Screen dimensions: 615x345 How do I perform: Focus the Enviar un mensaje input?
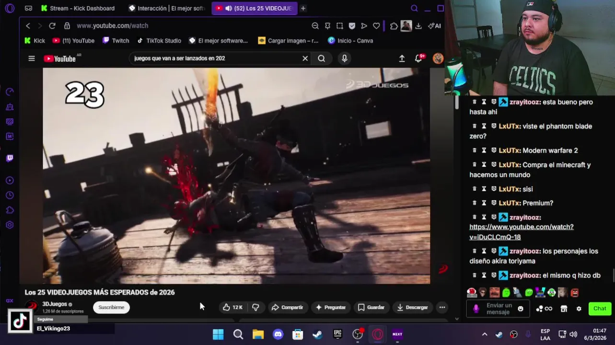499,309
